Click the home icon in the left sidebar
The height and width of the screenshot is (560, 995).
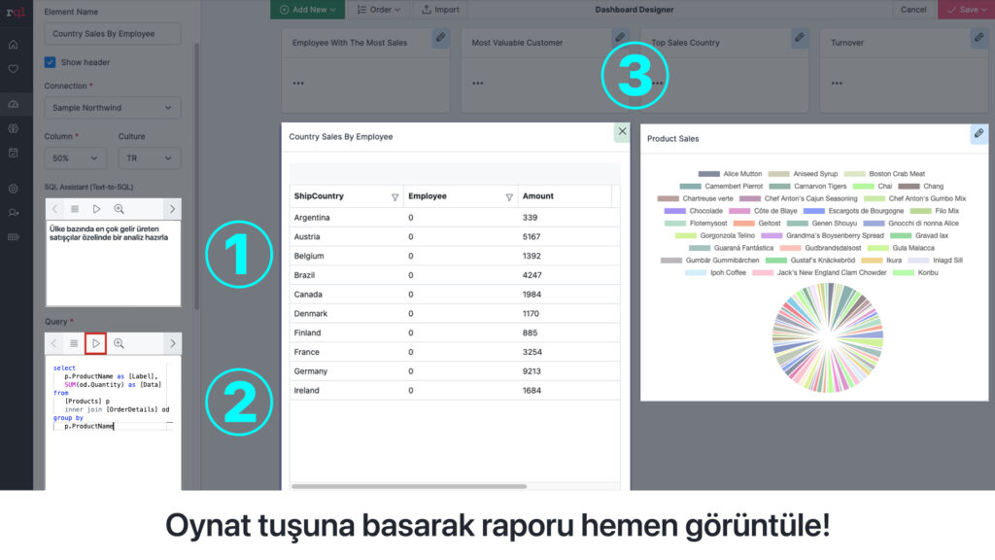[13, 45]
